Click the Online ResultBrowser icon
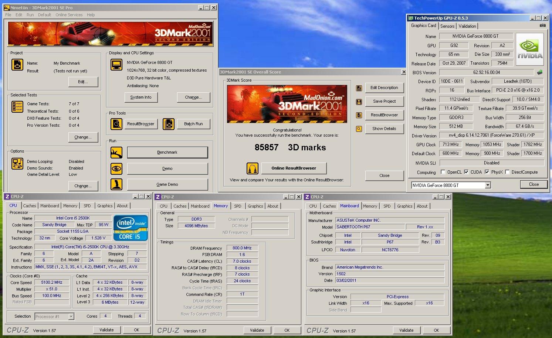Viewport: 552px width, 338px height. 253,168
